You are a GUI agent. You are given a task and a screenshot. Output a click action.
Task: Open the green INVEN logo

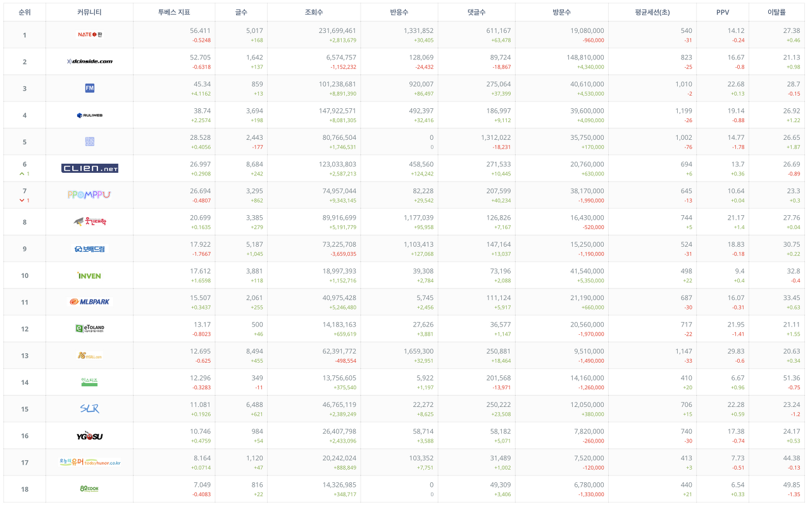click(x=89, y=275)
